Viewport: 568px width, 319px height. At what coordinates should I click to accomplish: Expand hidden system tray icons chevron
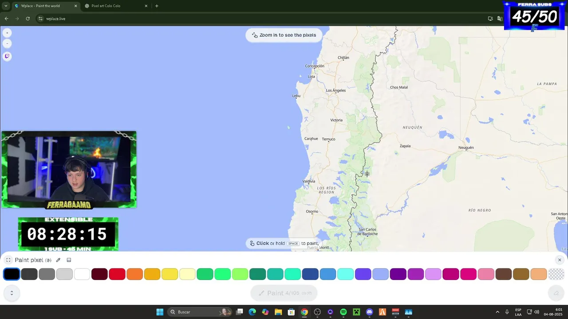[497, 312]
